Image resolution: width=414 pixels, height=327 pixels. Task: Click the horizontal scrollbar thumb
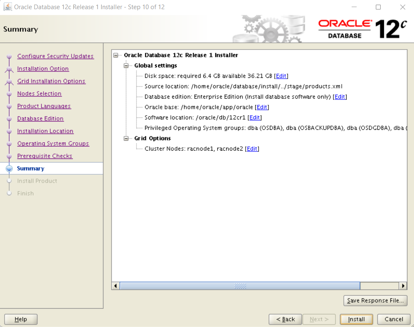(x=240, y=286)
